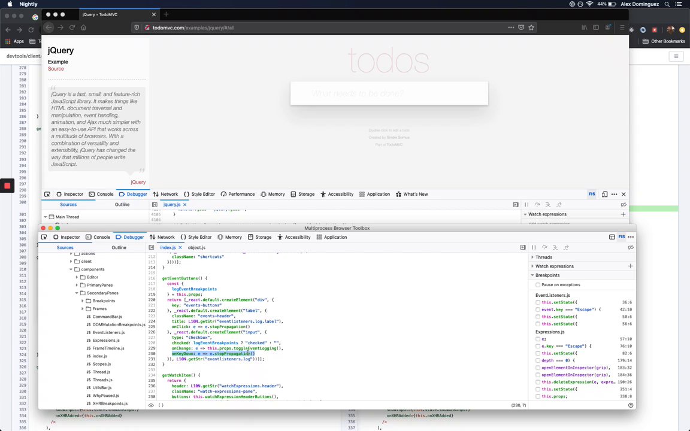The height and width of the screenshot is (431, 690).
Task: Enable e.key Escape breakpoint at 76:10
Action: point(538,346)
